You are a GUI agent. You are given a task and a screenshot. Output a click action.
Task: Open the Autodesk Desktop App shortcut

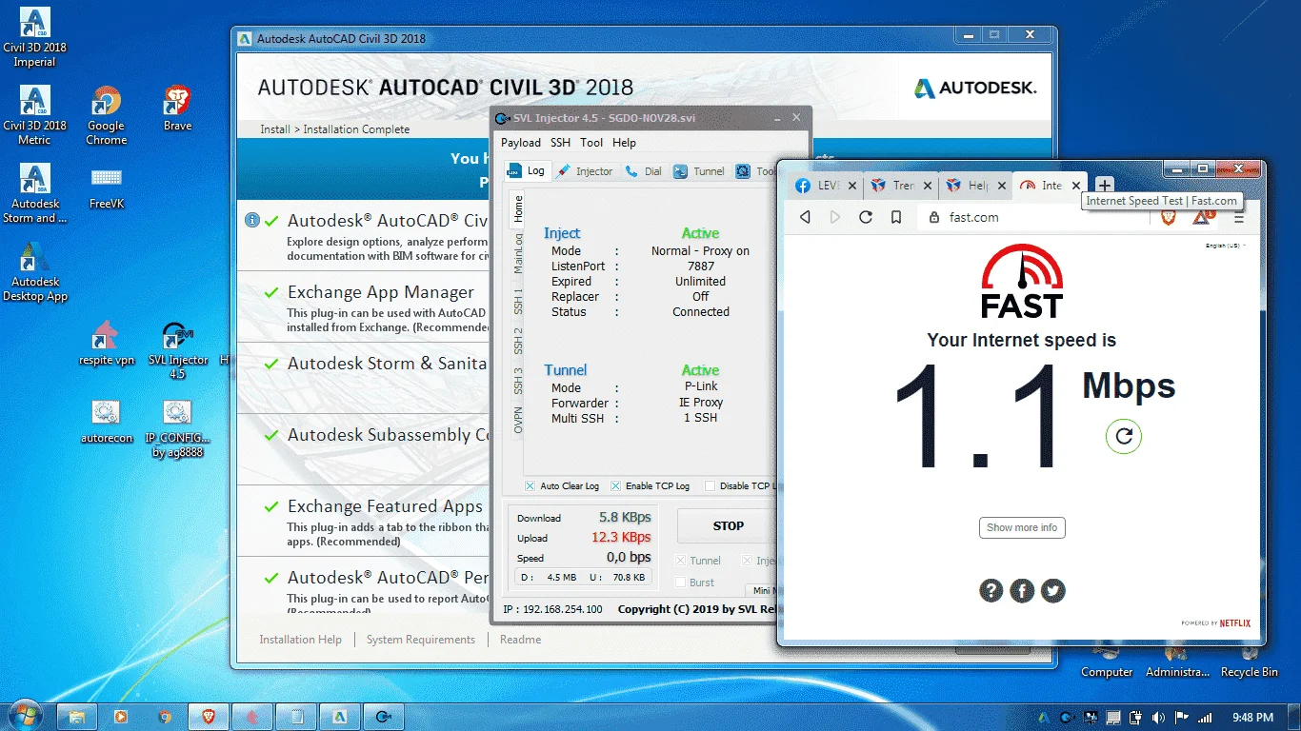tap(35, 272)
